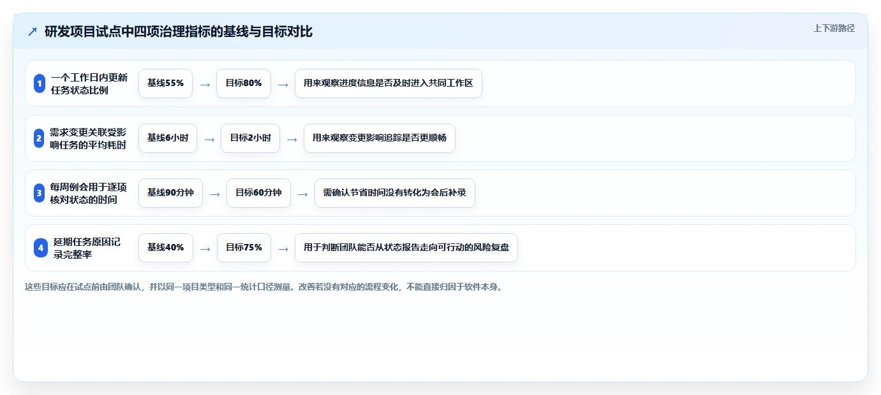This screenshot has height=395, width=881.
Task: Click the 基线90分钟 chip
Action: click(x=170, y=193)
